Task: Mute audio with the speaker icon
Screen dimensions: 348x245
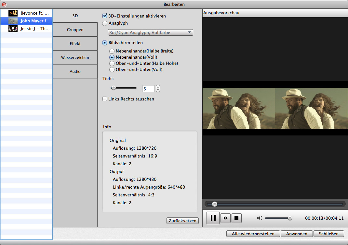Action: [260, 218]
